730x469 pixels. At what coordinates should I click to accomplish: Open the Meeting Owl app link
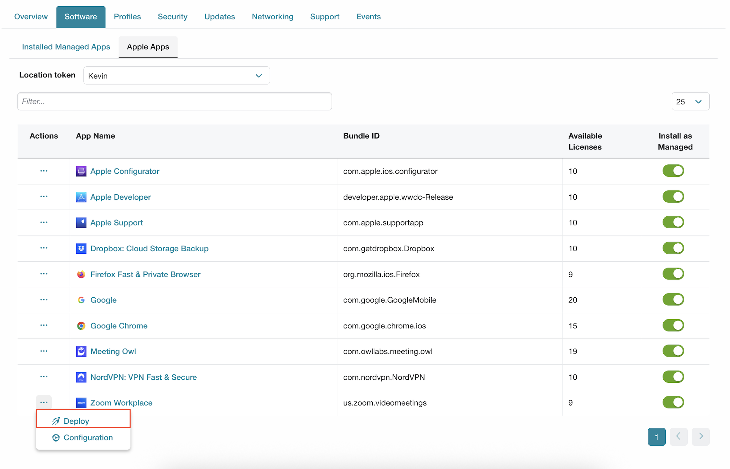pyautogui.click(x=113, y=351)
